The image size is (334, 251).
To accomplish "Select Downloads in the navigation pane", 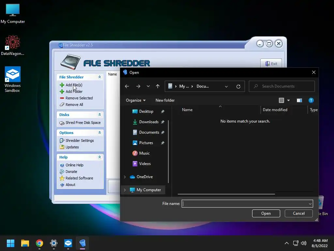I will point(149,122).
